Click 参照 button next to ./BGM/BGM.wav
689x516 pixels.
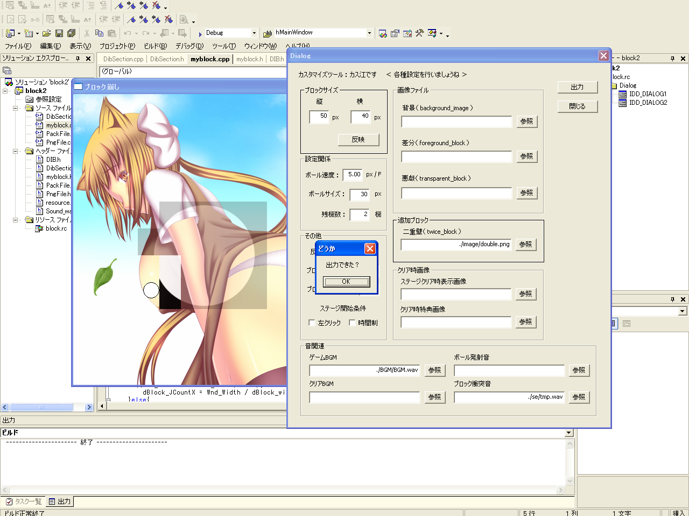pos(435,370)
